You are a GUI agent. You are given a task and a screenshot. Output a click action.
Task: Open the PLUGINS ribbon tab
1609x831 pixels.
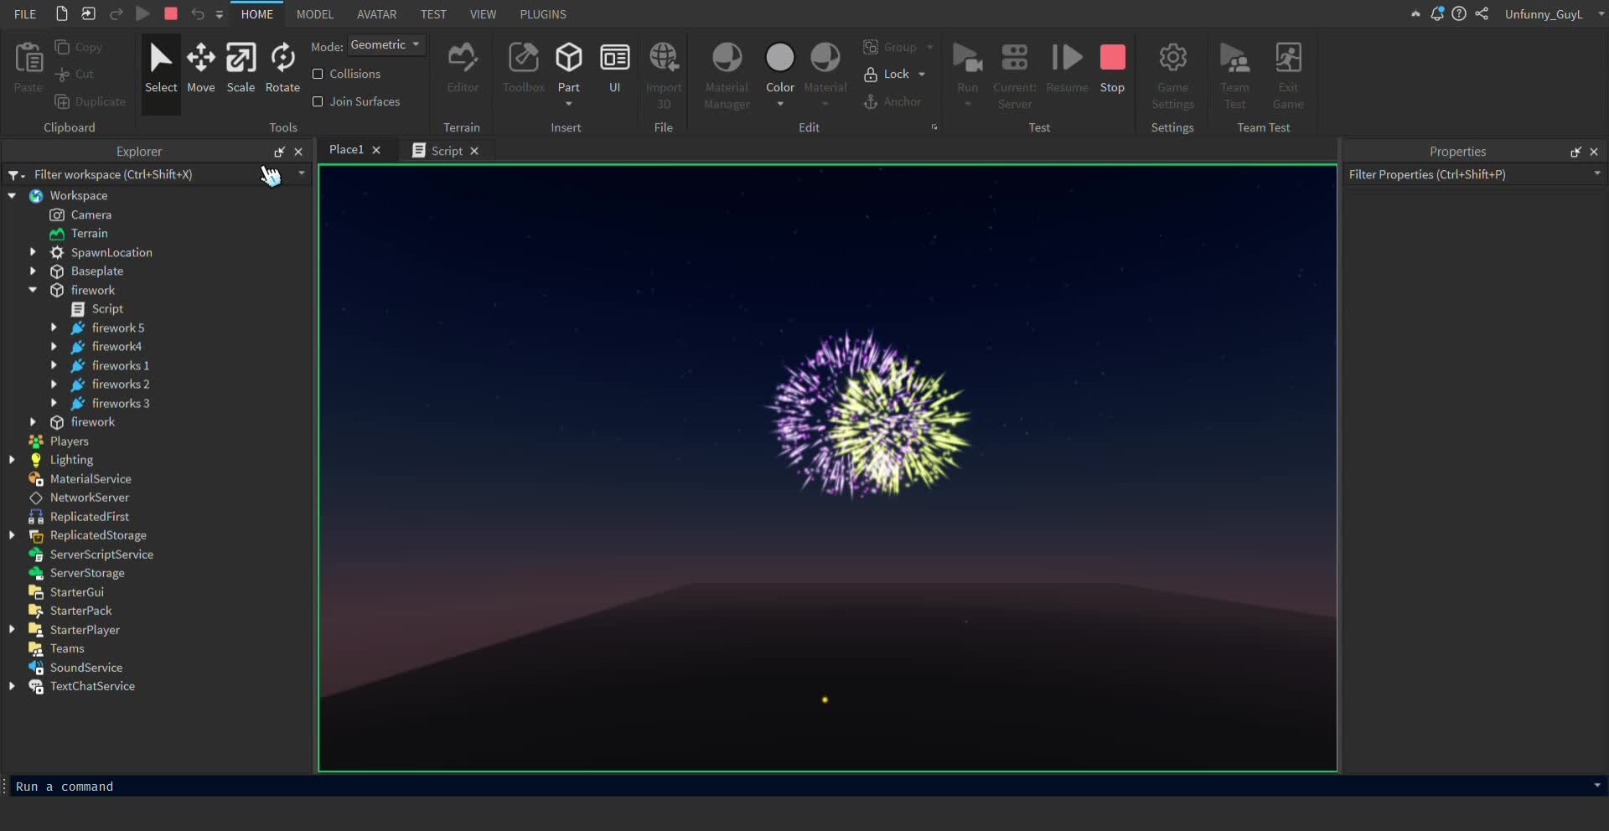click(x=542, y=14)
